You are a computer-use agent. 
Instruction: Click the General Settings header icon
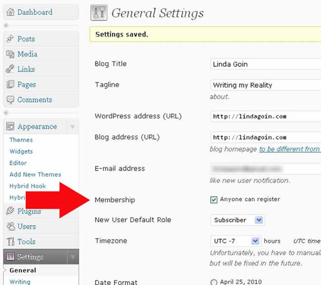coord(99,13)
